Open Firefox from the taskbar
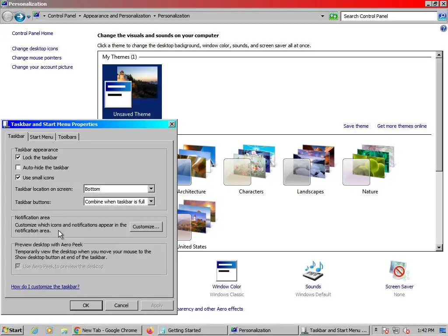Image resolution: width=448 pixels, height=336 pixels. [x=150, y=331]
